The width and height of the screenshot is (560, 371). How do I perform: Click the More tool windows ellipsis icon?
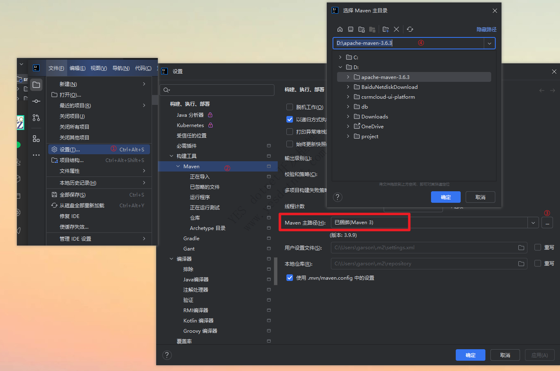click(x=36, y=155)
